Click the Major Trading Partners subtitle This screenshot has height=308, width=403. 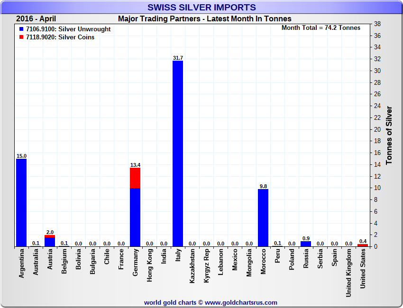pyautogui.click(x=204, y=19)
